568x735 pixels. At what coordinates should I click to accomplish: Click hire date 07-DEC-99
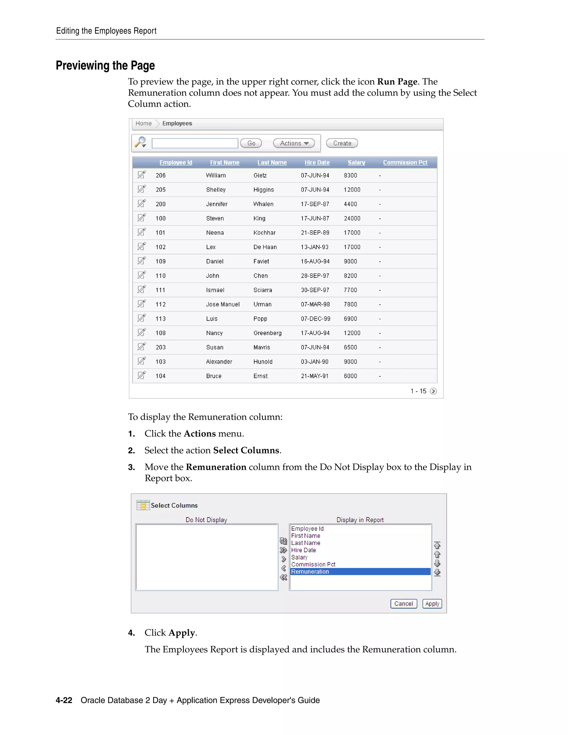(x=315, y=319)
